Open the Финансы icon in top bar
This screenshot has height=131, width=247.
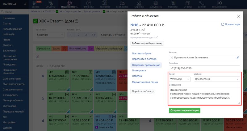(89, 3)
